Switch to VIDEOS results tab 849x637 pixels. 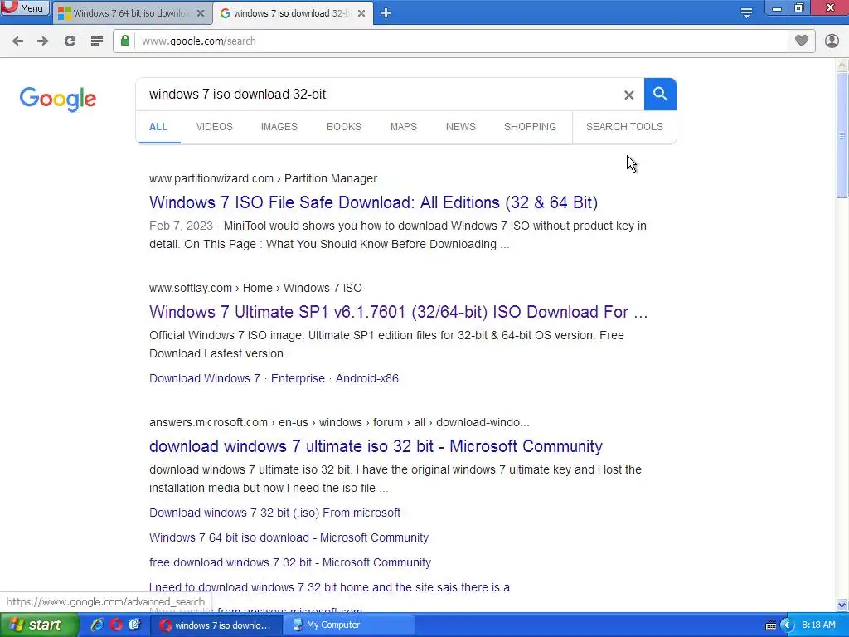pos(215,127)
